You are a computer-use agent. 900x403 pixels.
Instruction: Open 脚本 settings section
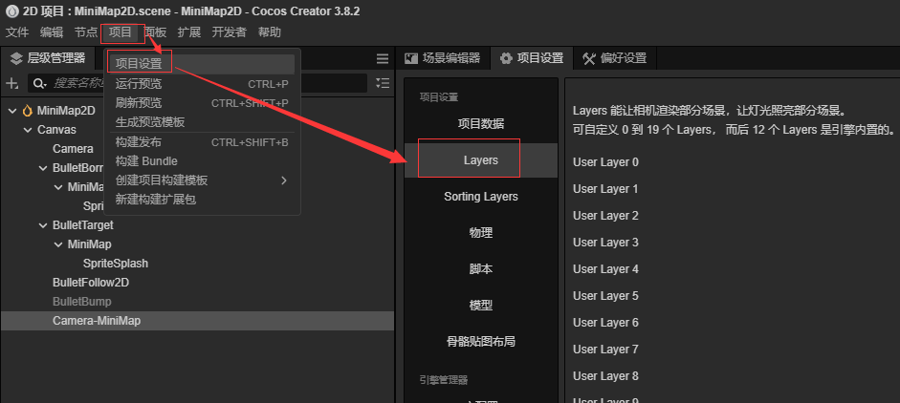click(x=481, y=269)
